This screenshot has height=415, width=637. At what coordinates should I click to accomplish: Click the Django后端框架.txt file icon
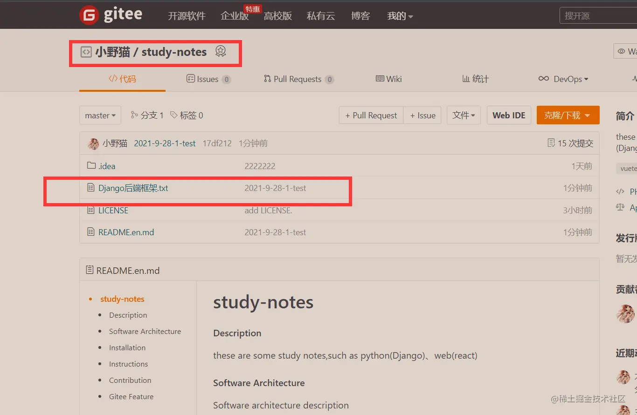pos(91,188)
